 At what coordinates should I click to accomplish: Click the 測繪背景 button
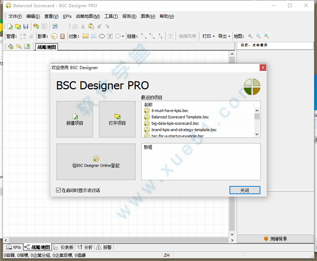(275, 239)
